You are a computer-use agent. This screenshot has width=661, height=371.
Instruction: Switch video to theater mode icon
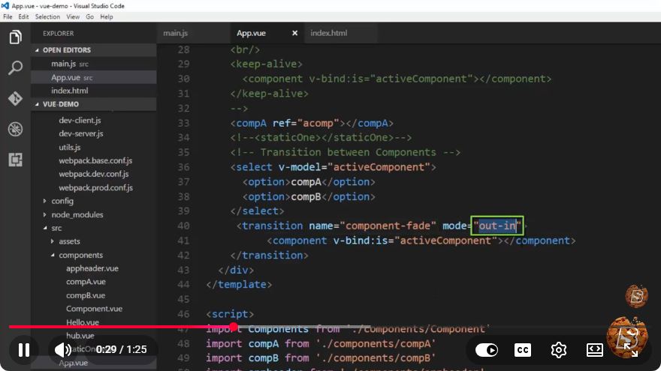(594, 349)
